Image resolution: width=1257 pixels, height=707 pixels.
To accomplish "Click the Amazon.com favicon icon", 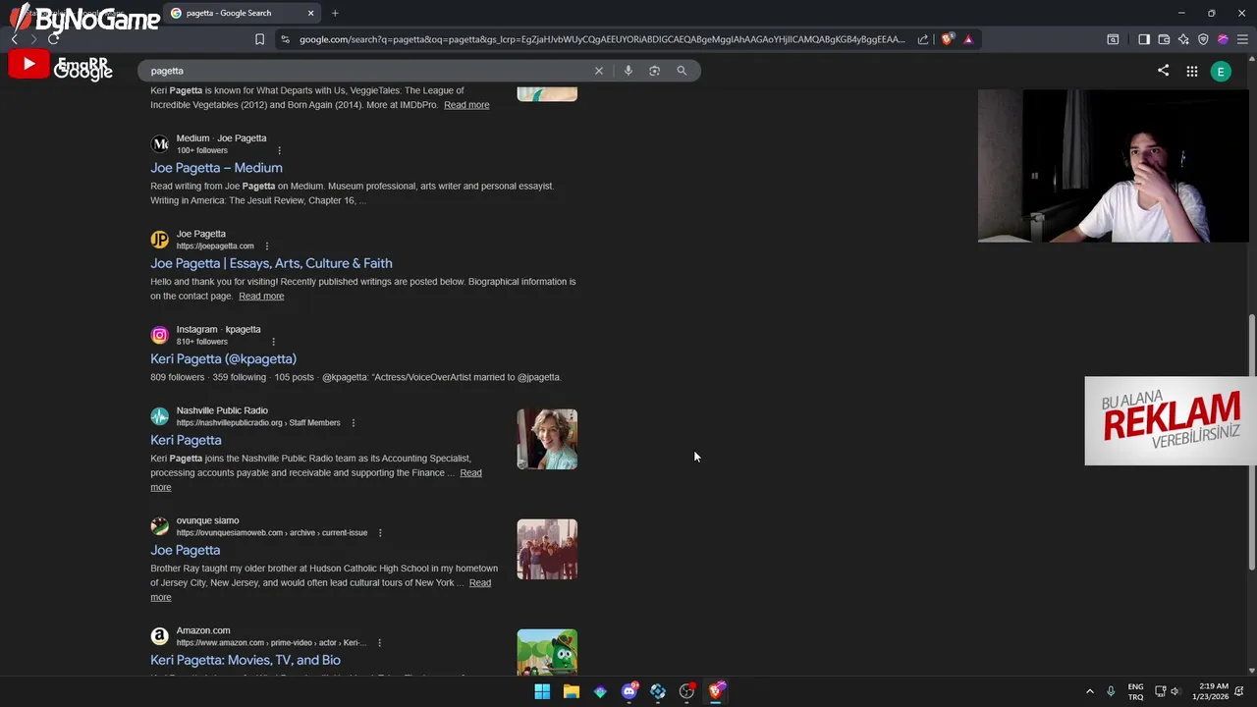I will (159, 636).
